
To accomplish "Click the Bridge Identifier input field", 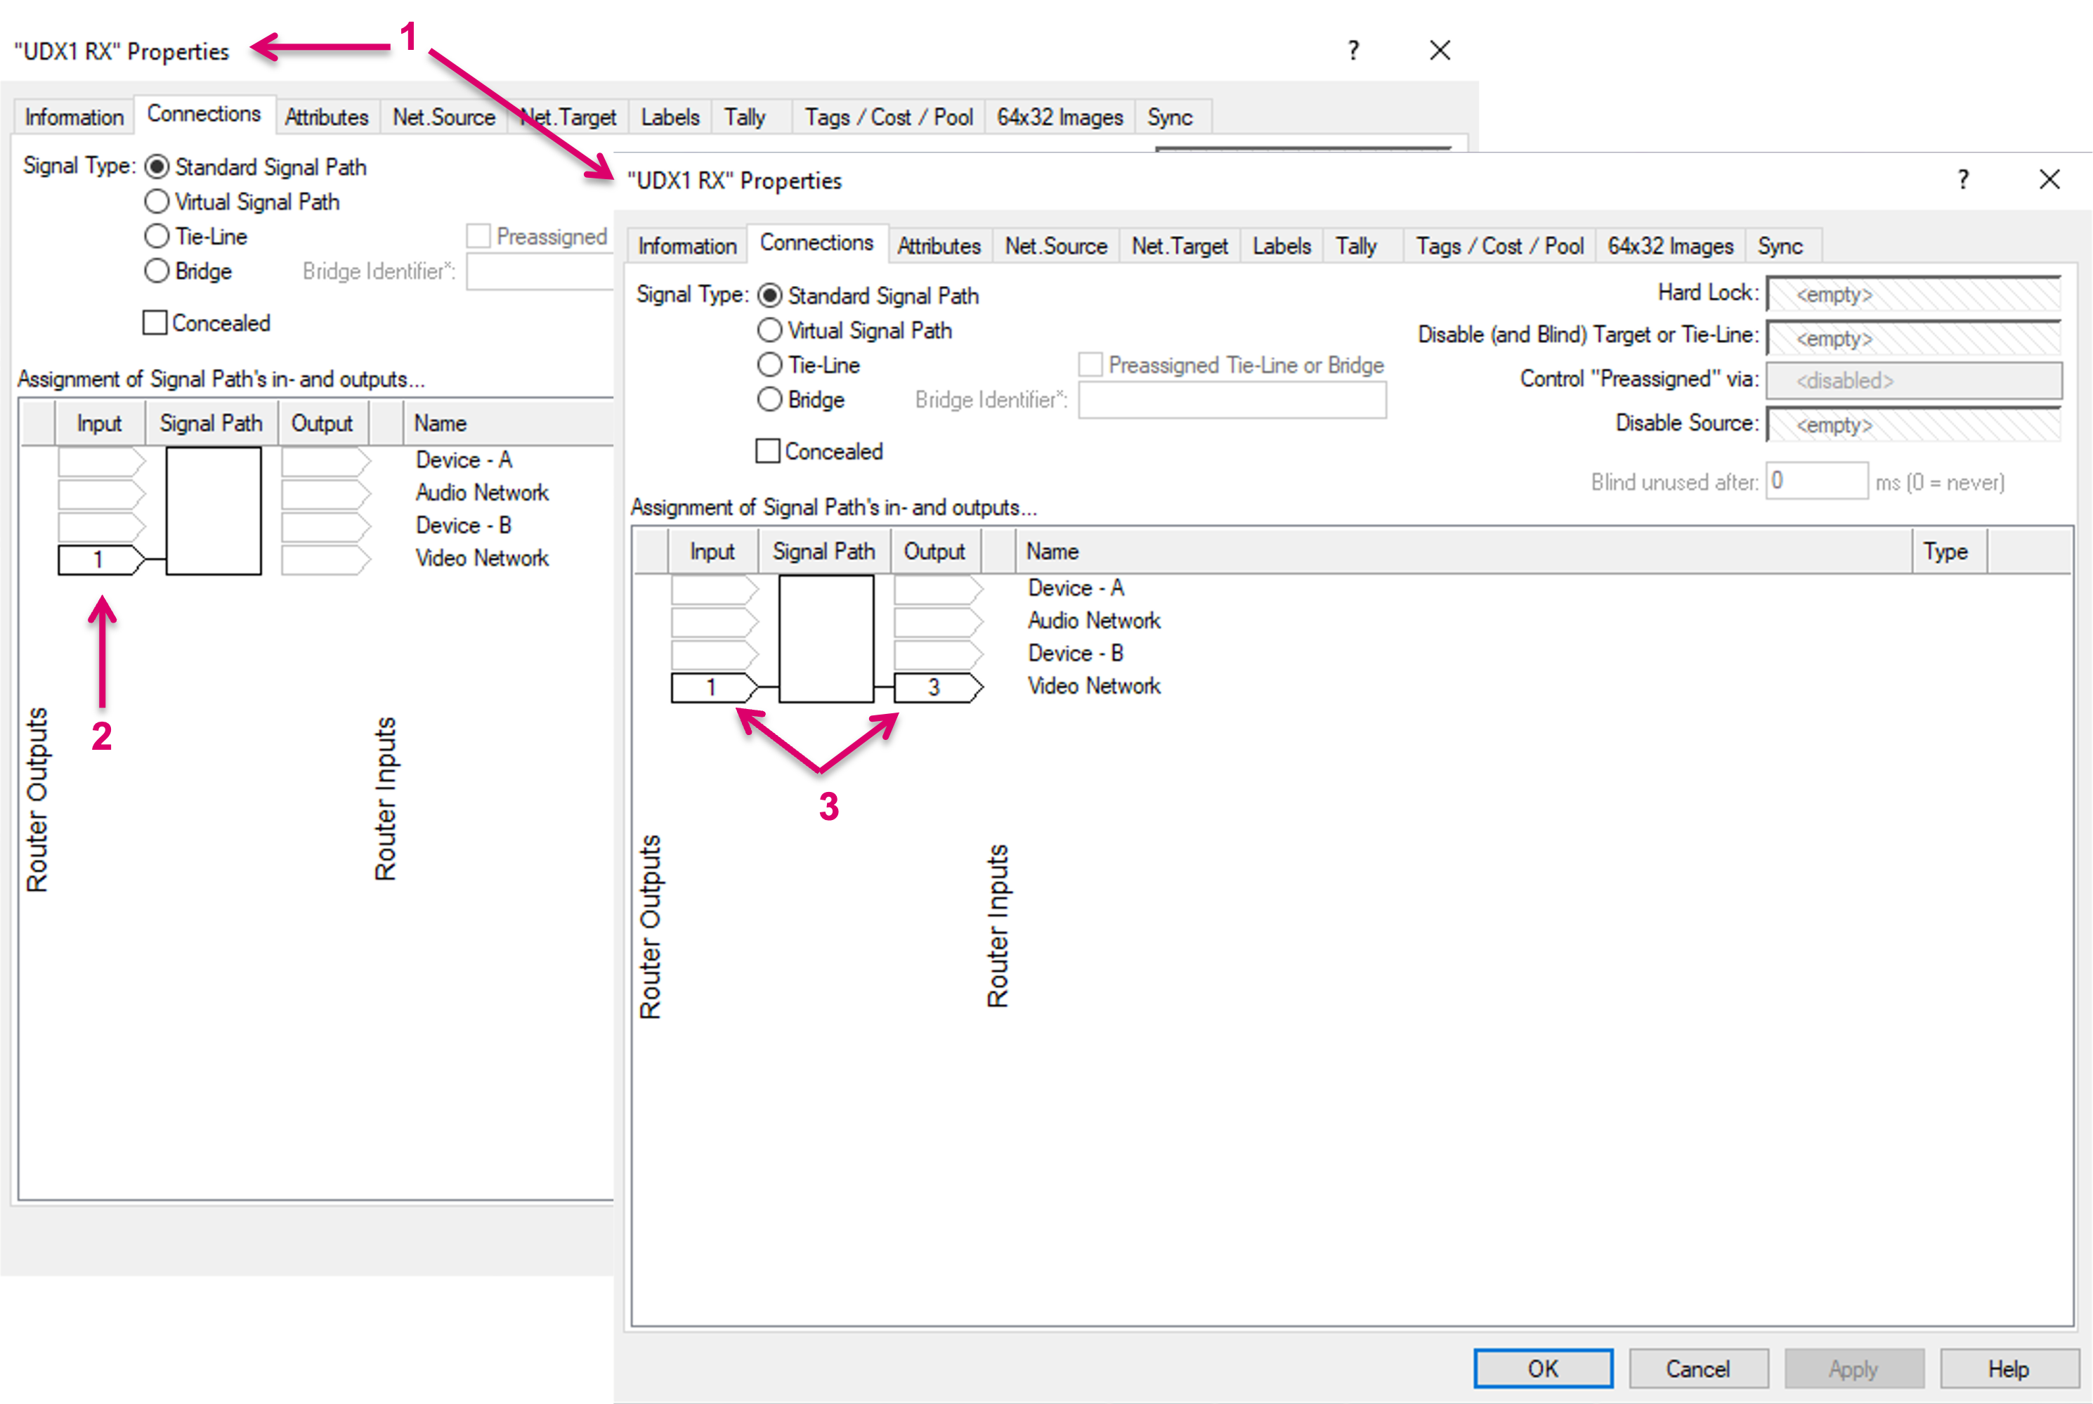I will pos(1232,401).
